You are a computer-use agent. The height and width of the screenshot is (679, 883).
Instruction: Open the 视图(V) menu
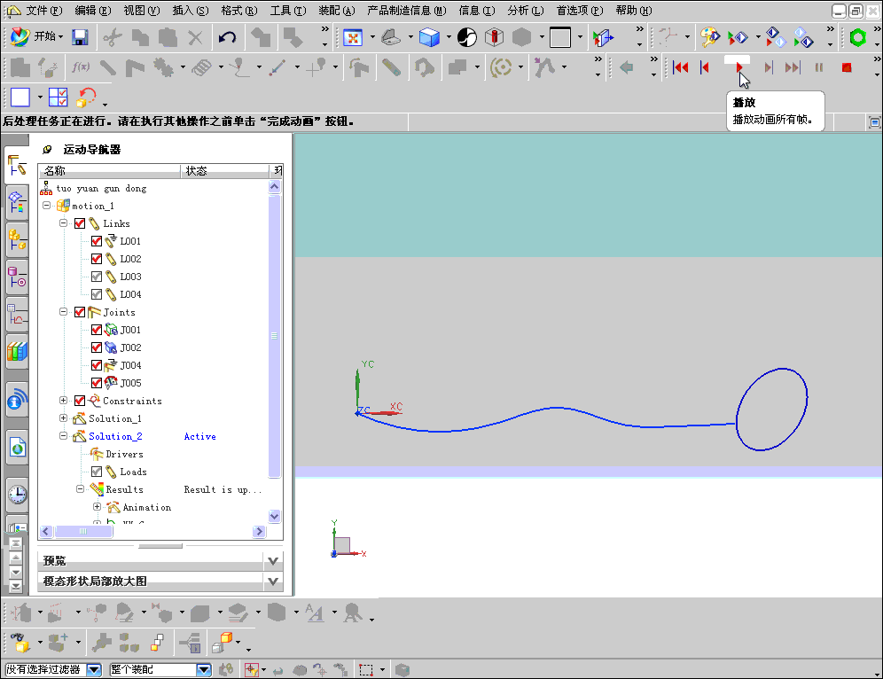tap(142, 11)
